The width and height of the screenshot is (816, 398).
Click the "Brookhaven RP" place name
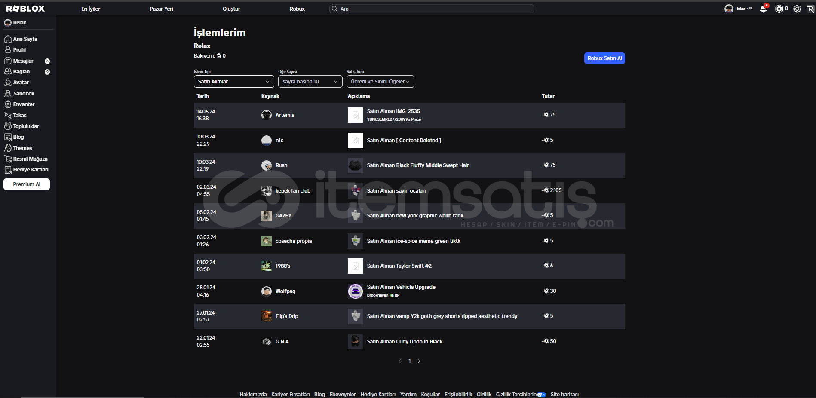click(x=383, y=295)
